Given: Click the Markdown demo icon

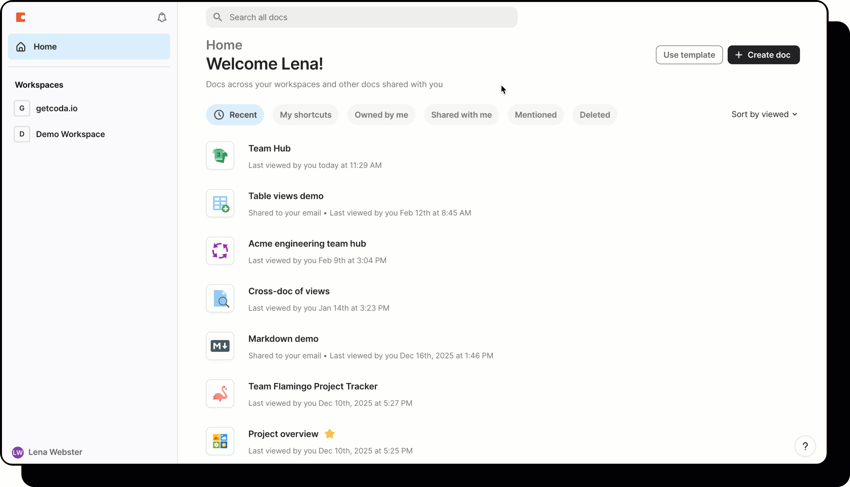Looking at the screenshot, I should [220, 346].
